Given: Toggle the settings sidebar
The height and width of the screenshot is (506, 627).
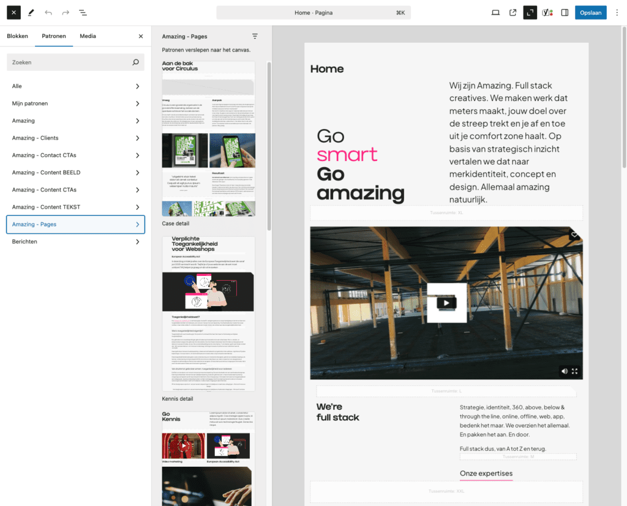Looking at the screenshot, I should click(565, 12).
